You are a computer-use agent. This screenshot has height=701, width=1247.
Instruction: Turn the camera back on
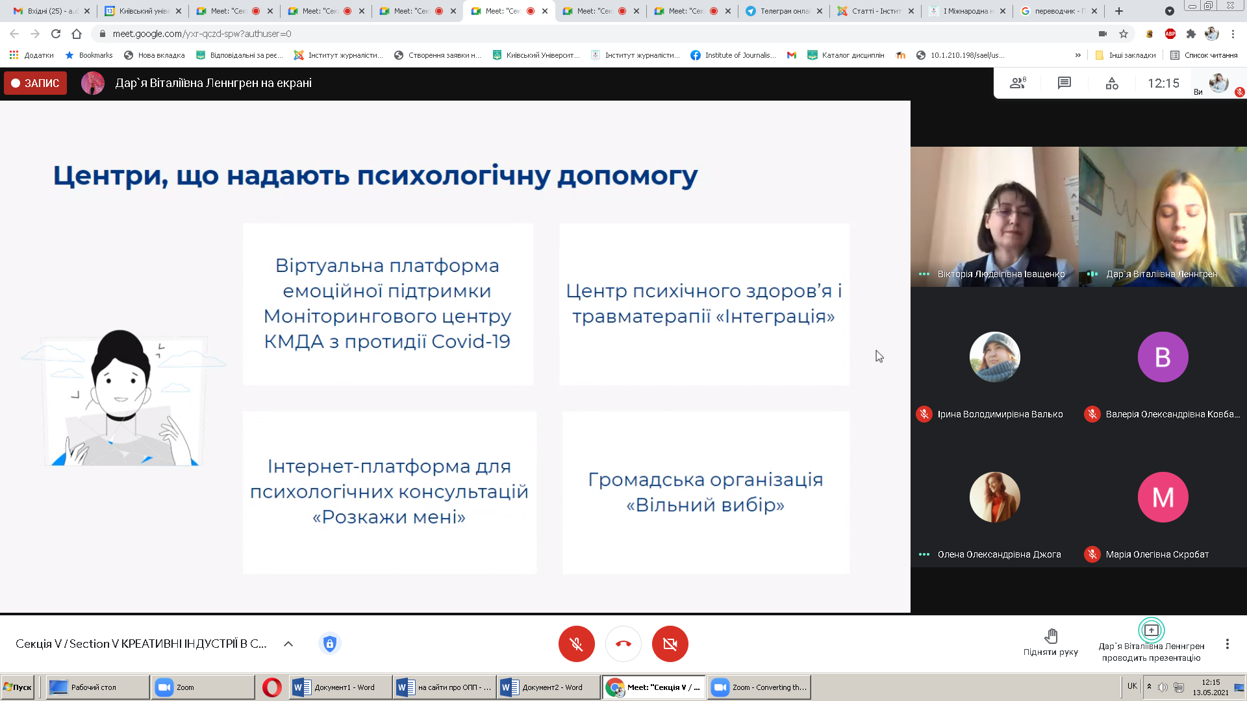tap(670, 644)
